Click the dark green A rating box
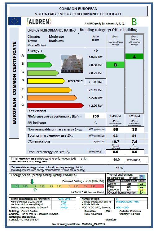This screenshot has width=158, height=231. 134,57
